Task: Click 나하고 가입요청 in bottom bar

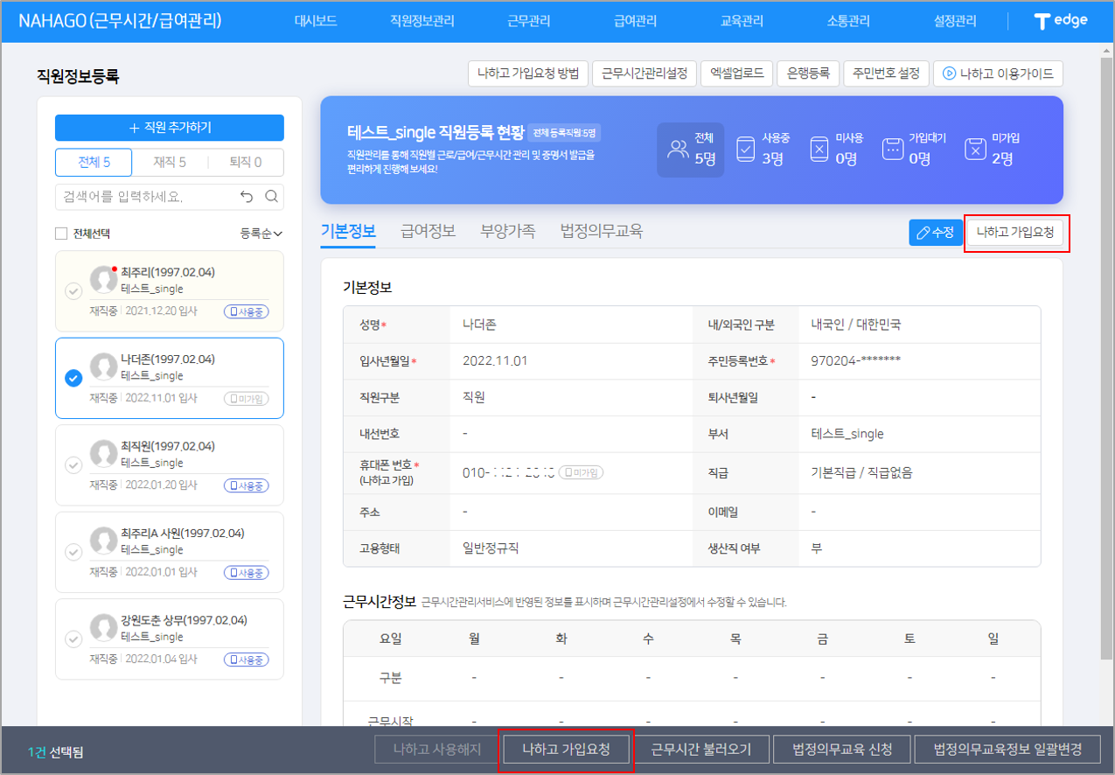Action: [565, 750]
